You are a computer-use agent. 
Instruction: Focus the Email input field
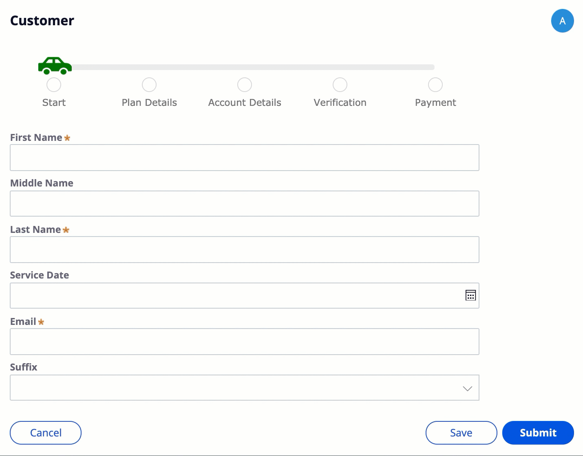click(245, 342)
